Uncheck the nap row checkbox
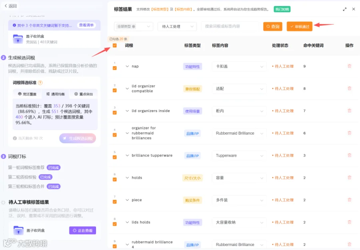The image size is (360, 250). pos(114,68)
